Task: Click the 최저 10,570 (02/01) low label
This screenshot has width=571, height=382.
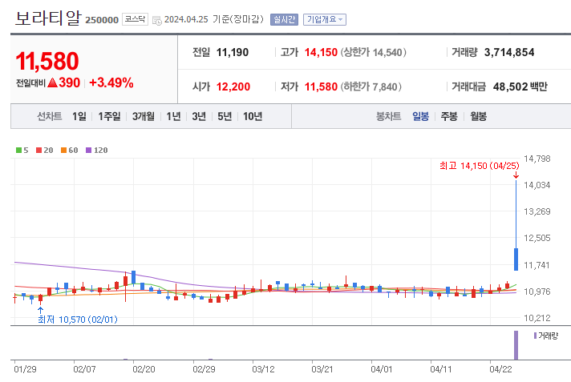Action: coord(78,320)
